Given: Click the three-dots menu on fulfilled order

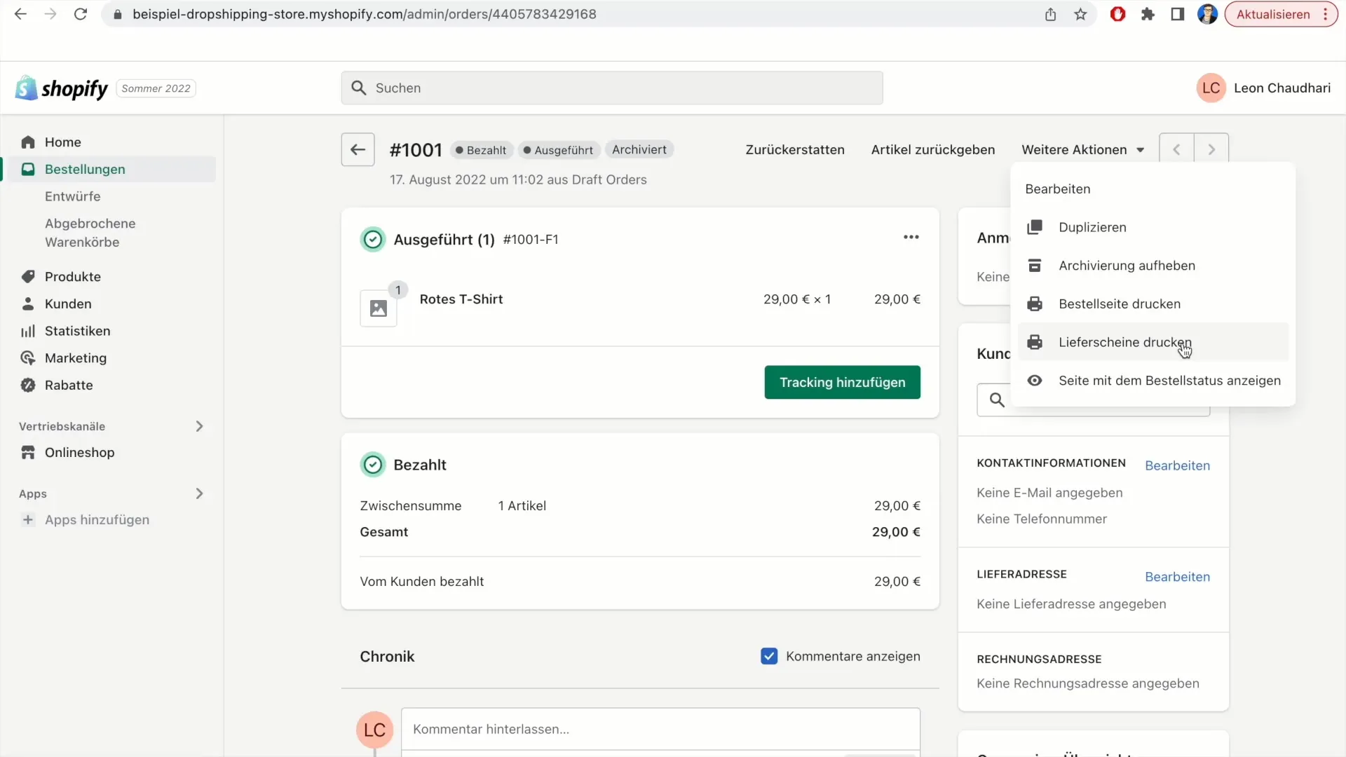Looking at the screenshot, I should point(911,238).
